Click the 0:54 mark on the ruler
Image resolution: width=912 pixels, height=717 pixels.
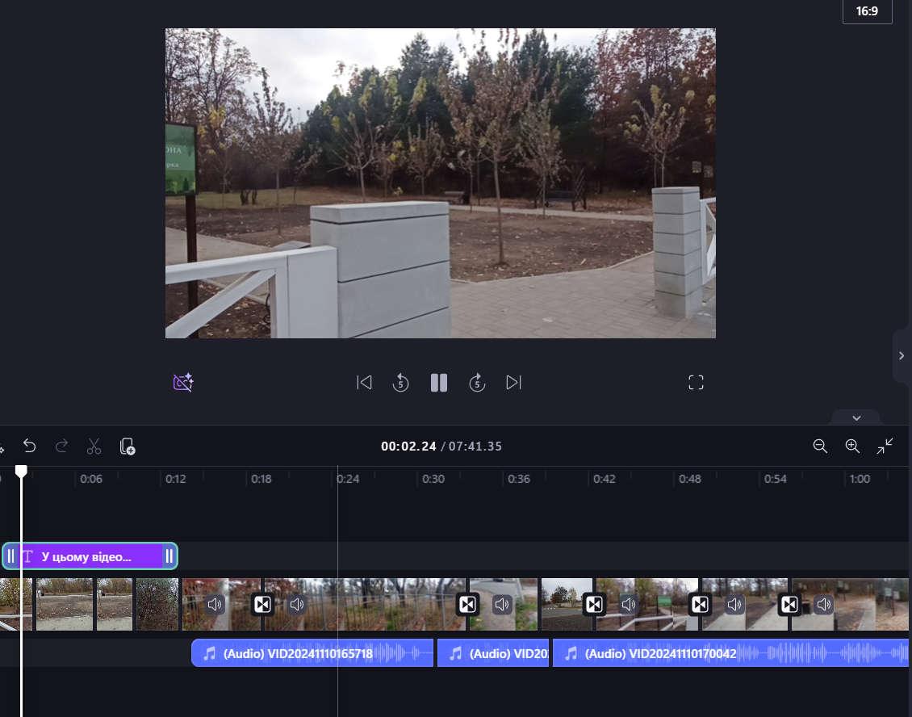776,479
